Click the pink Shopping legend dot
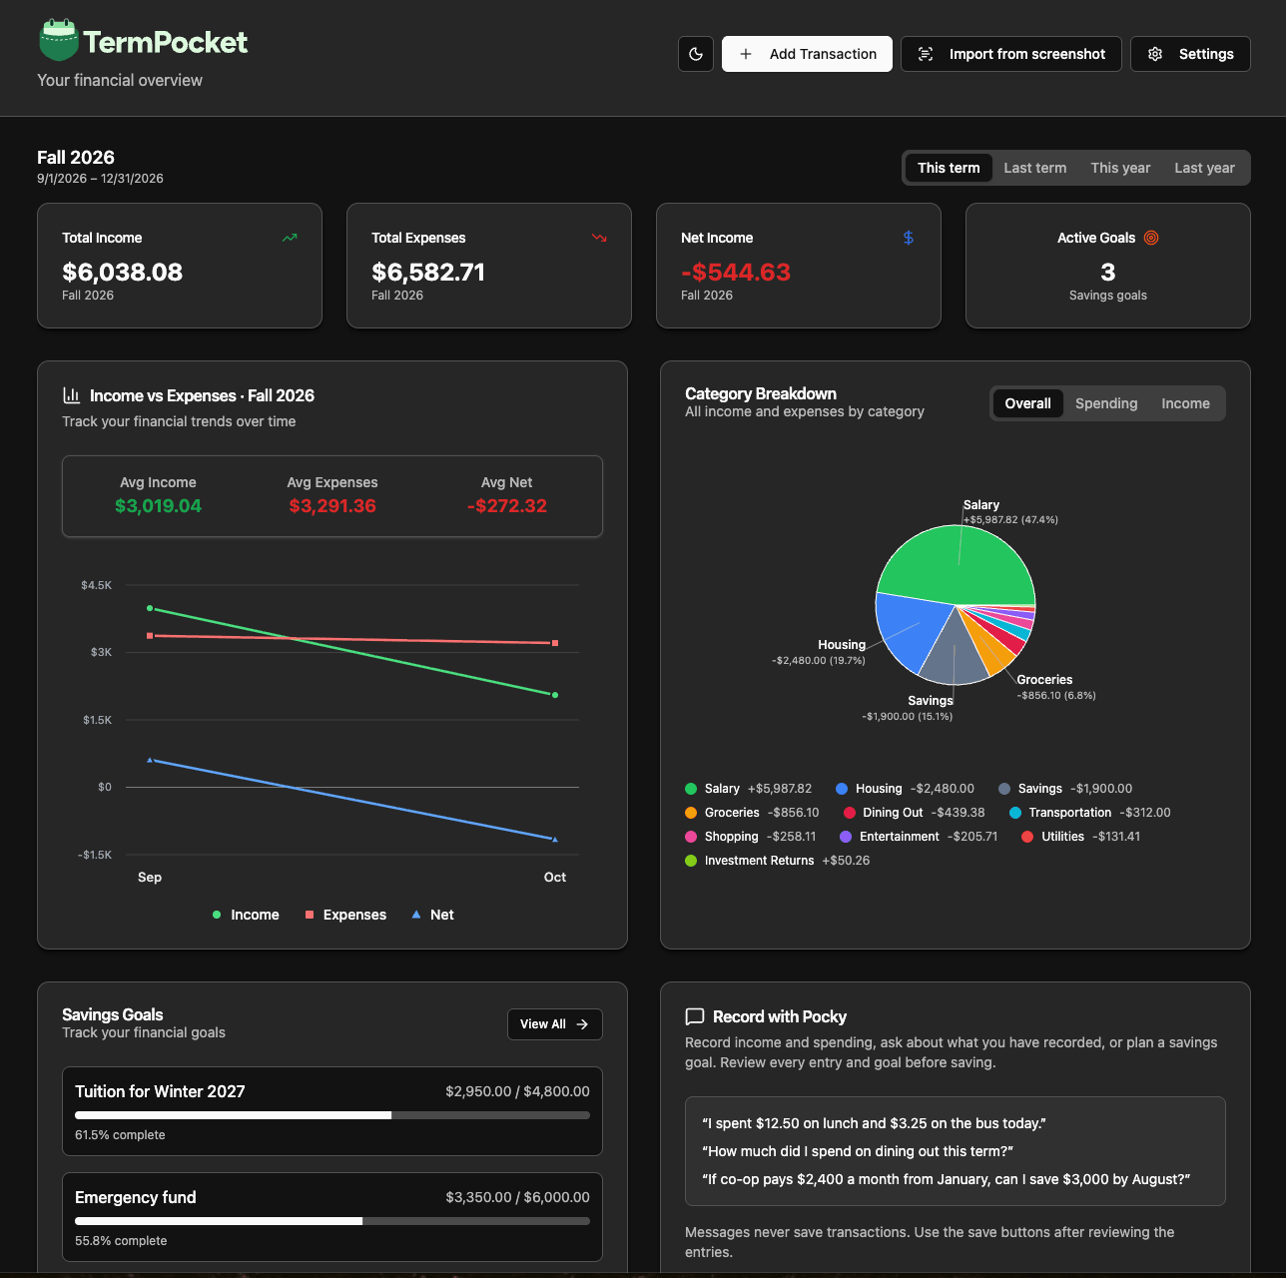This screenshot has width=1286, height=1278. 691,837
